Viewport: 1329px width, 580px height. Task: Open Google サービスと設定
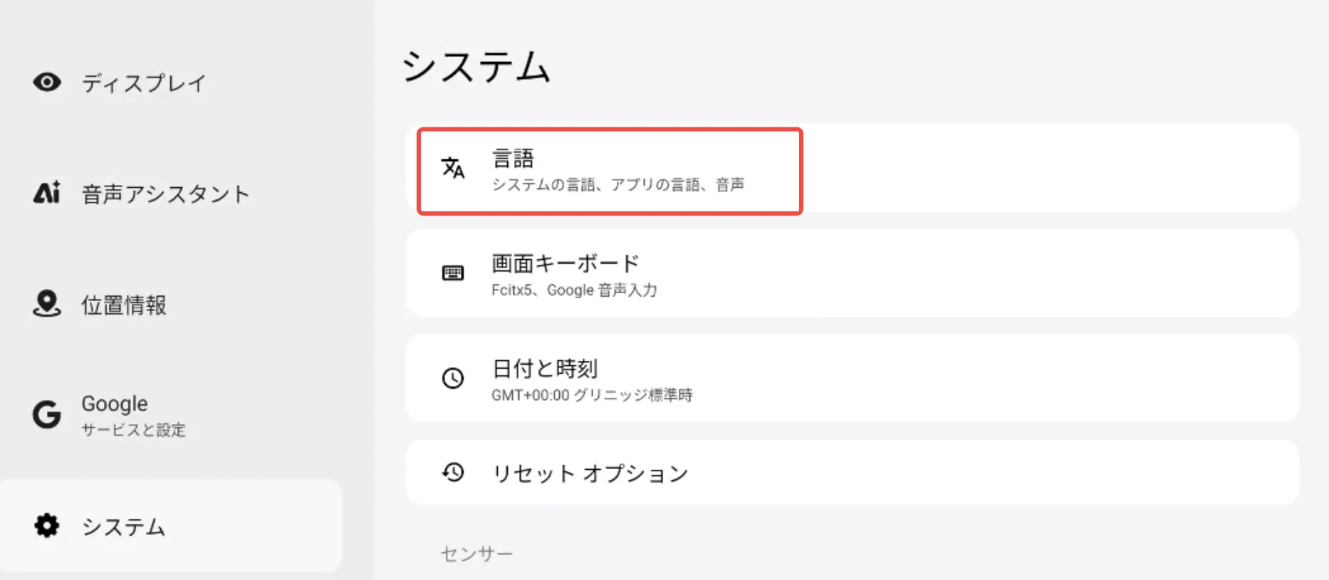[x=133, y=416]
